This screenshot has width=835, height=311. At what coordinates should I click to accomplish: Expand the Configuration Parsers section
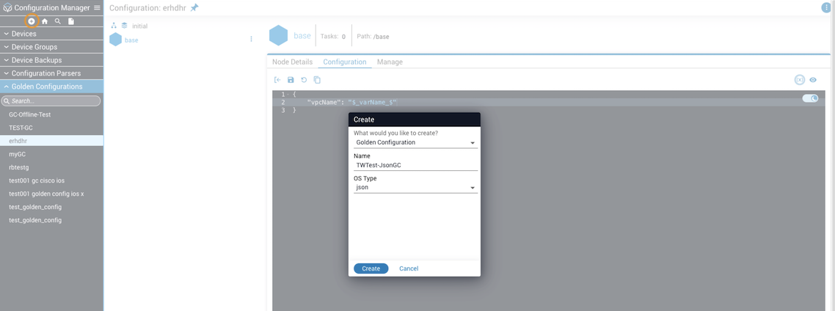[x=51, y=73]
